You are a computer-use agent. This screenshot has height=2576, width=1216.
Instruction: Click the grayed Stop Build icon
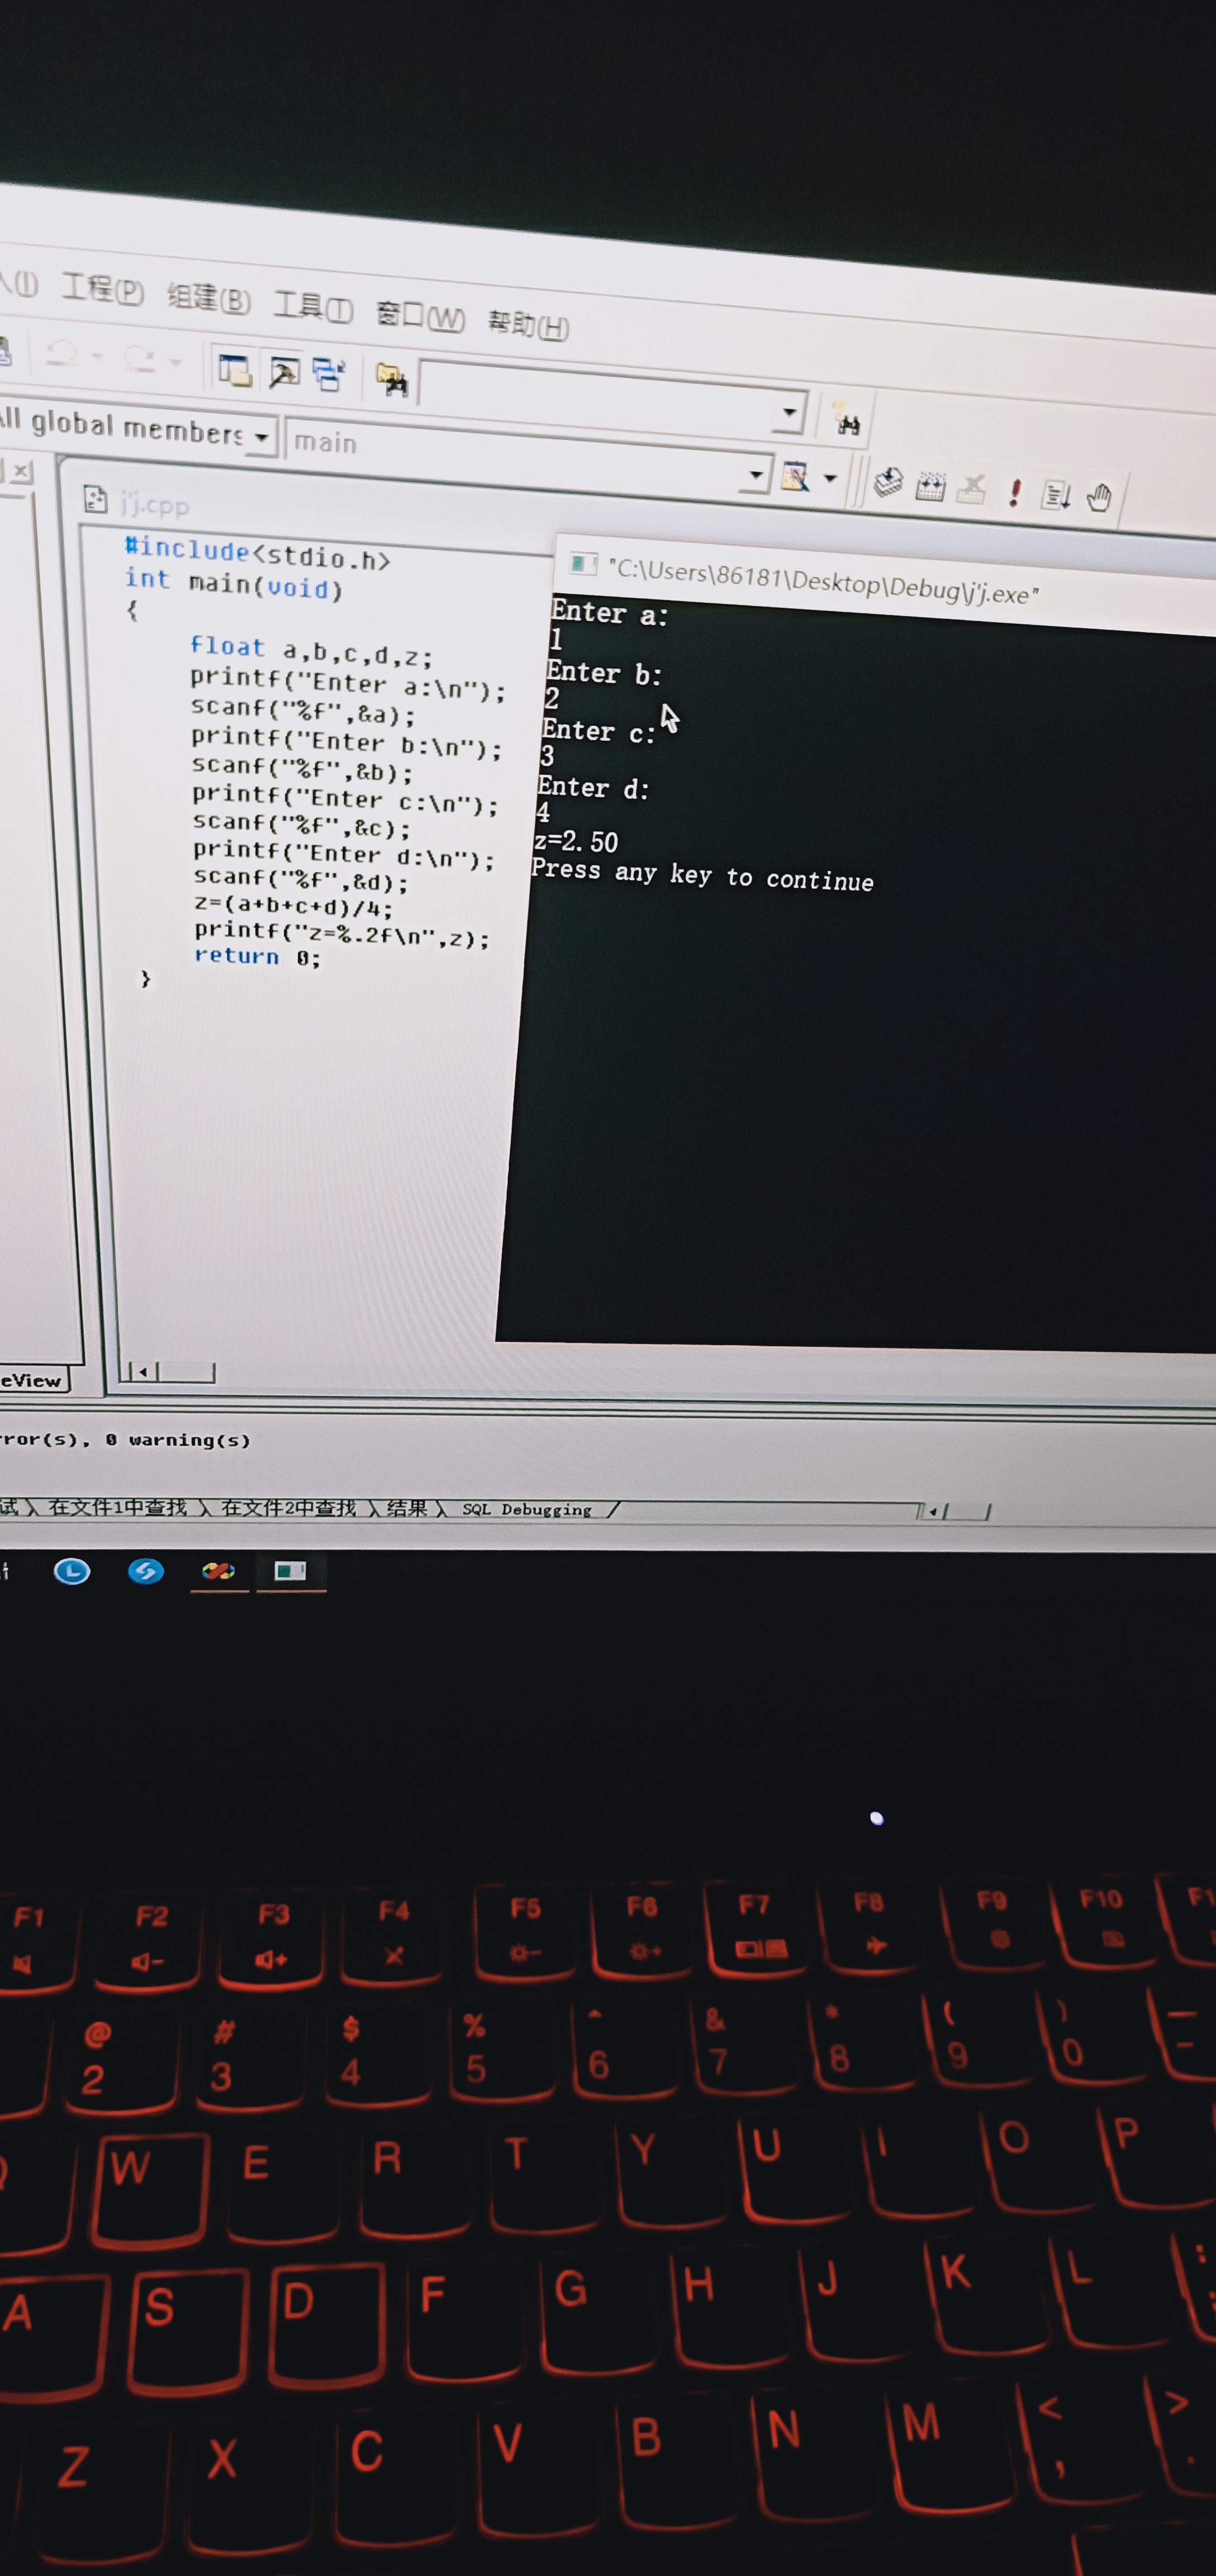(x=971, y=490)
